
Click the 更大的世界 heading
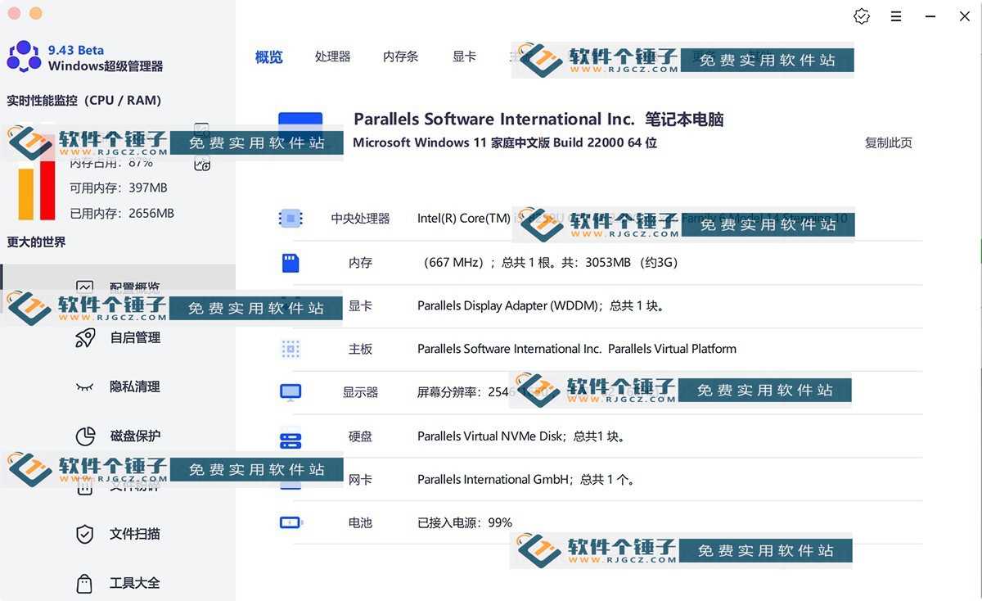pyautogui.click(x=36, y=242)
